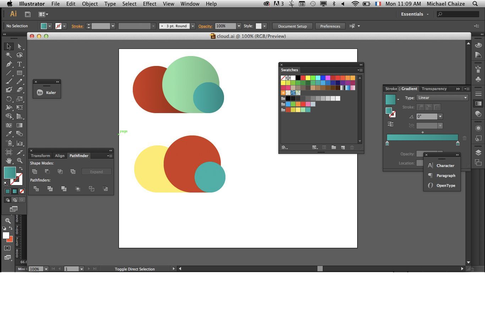This screenshot has width=485, height=323.
Task: Select the black swatch in Swatches panel
Action: click(x=298, y=78)
